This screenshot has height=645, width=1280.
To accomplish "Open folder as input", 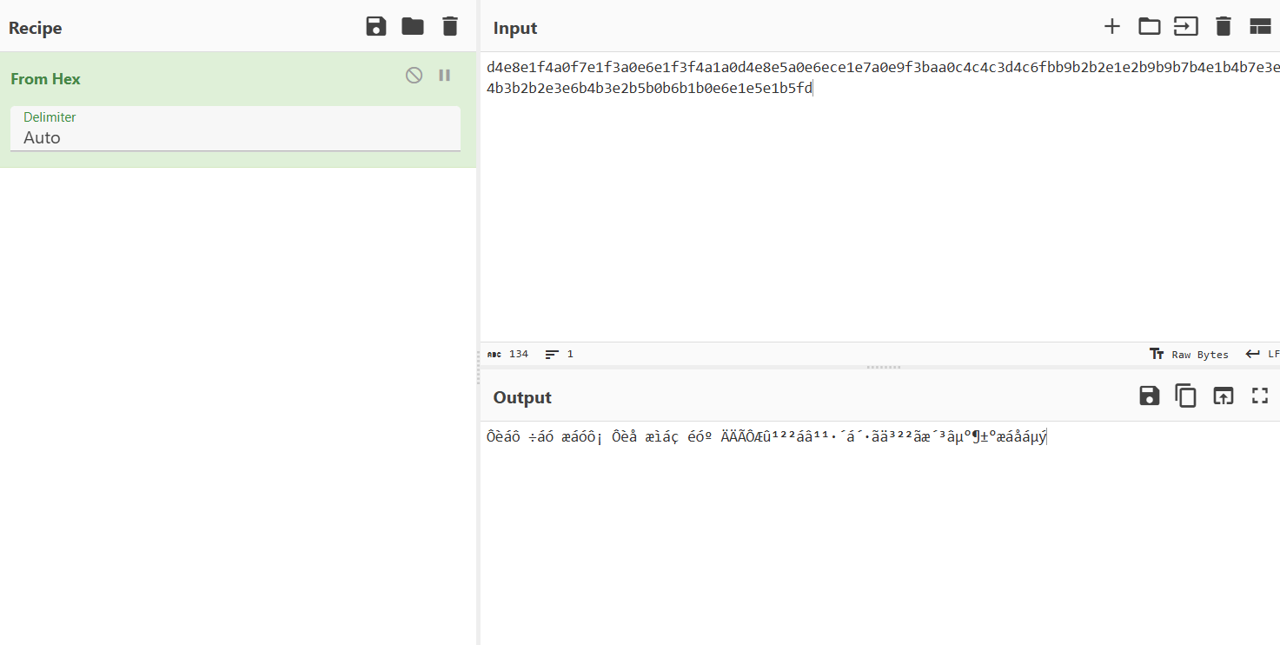I will coord(1150,26).
